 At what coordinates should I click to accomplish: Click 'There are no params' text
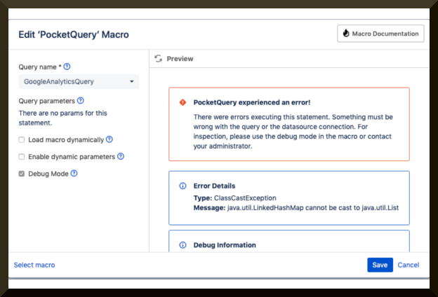coord(63,118)
